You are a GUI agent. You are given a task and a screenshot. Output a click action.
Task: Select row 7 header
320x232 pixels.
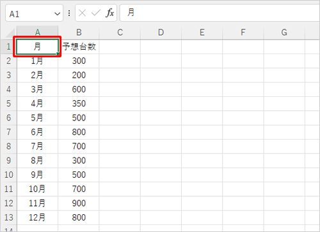tap(8, 132)
